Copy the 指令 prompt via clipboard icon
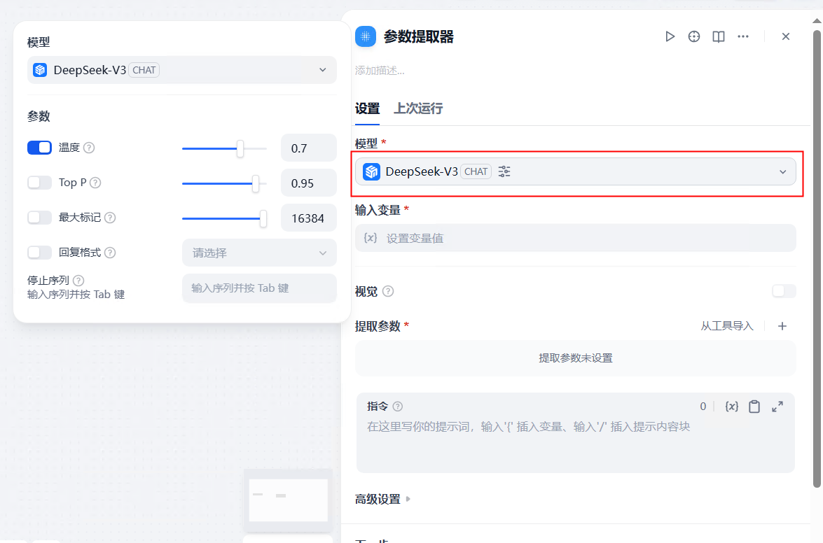The height and width of the screenshot is (543, 823). click(754, 406)
